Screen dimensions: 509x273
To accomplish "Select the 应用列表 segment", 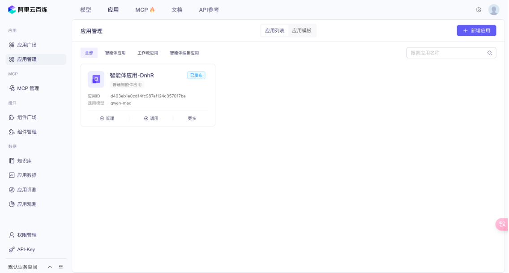I will tap(275, 30).
